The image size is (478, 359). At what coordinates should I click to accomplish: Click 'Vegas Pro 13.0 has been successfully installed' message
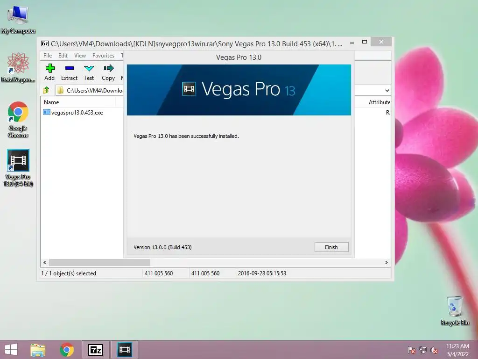[186, 136]
